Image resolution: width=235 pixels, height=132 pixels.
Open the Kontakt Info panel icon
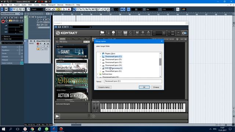pyautogui.click(x=113, y=33)
